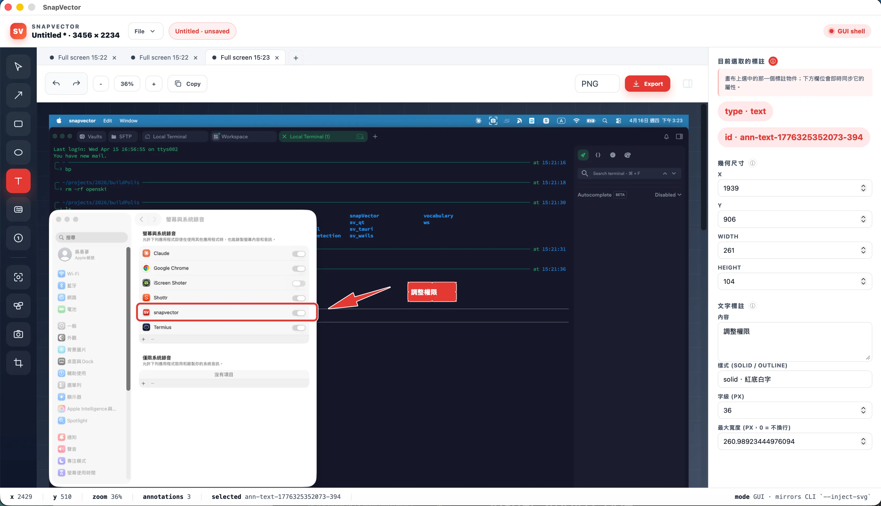881x506 pixels.
Task: Close the first Full screen 15:22 tab
Action: coord(114,58)
